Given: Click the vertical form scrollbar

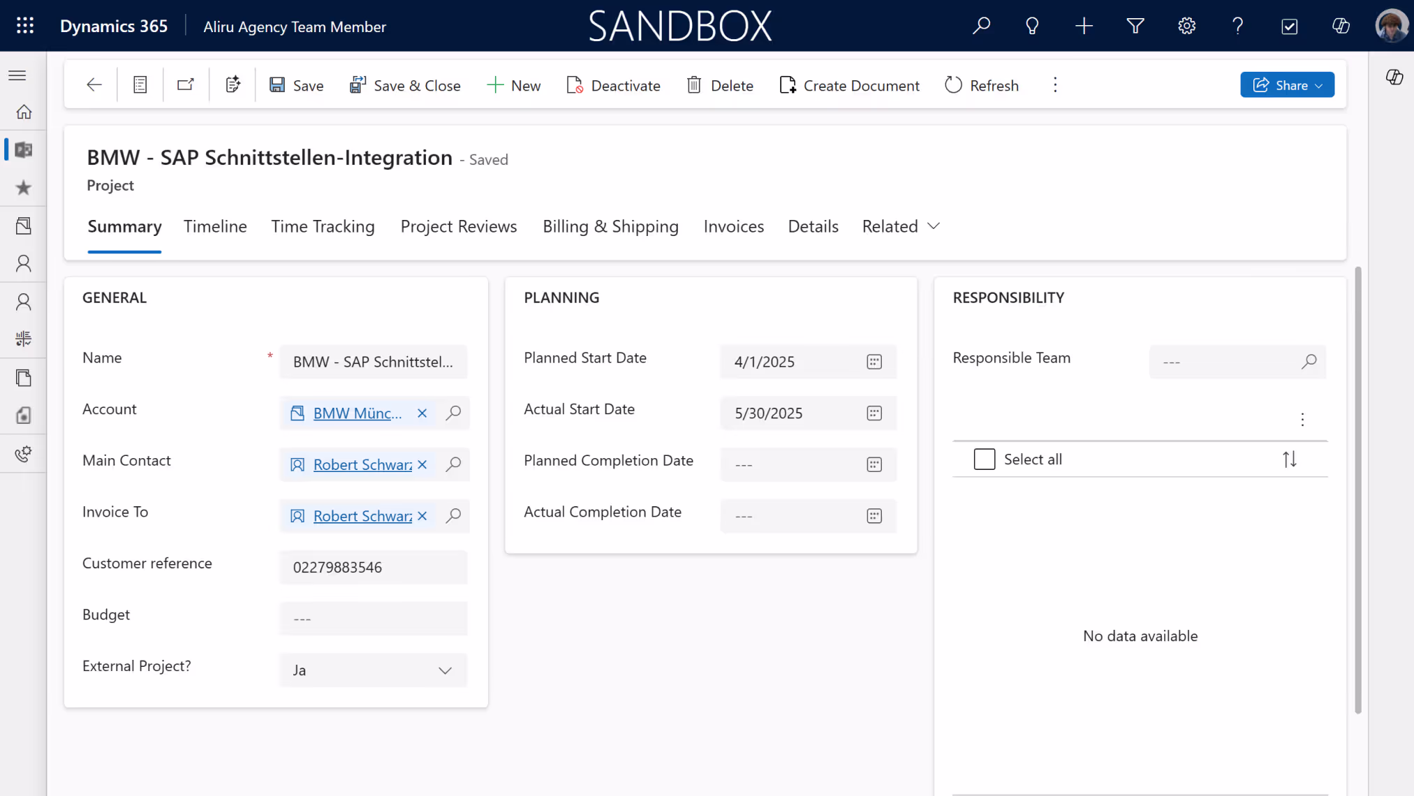Looking at the screenshot, I should [1358, 490].
